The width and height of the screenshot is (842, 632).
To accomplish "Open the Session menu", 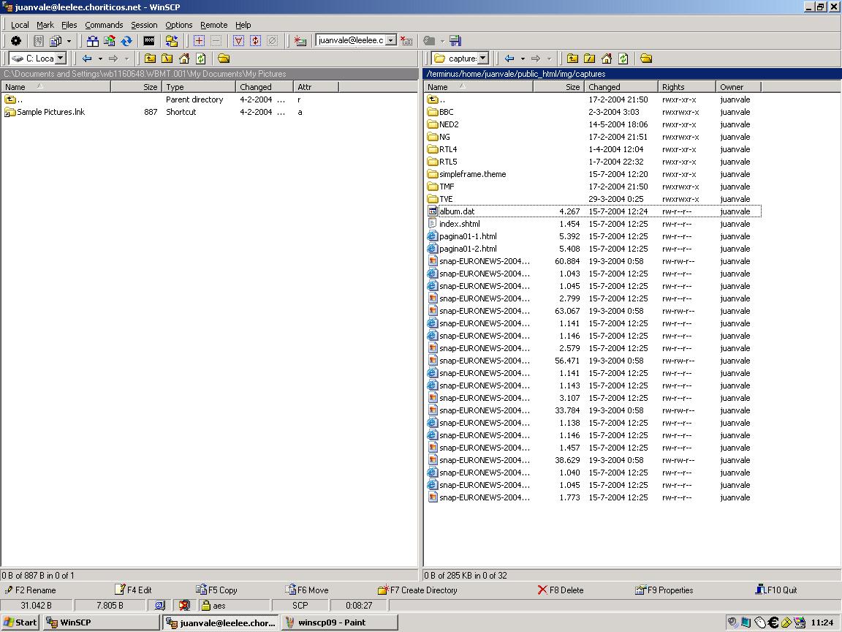I will (x=144, y=25).
